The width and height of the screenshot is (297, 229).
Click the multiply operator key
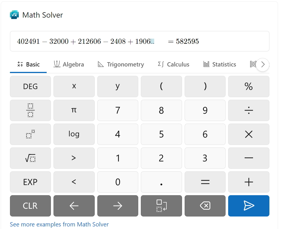tap(249, 134)
